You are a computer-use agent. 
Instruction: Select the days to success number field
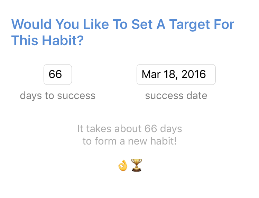tap(58, 75)
